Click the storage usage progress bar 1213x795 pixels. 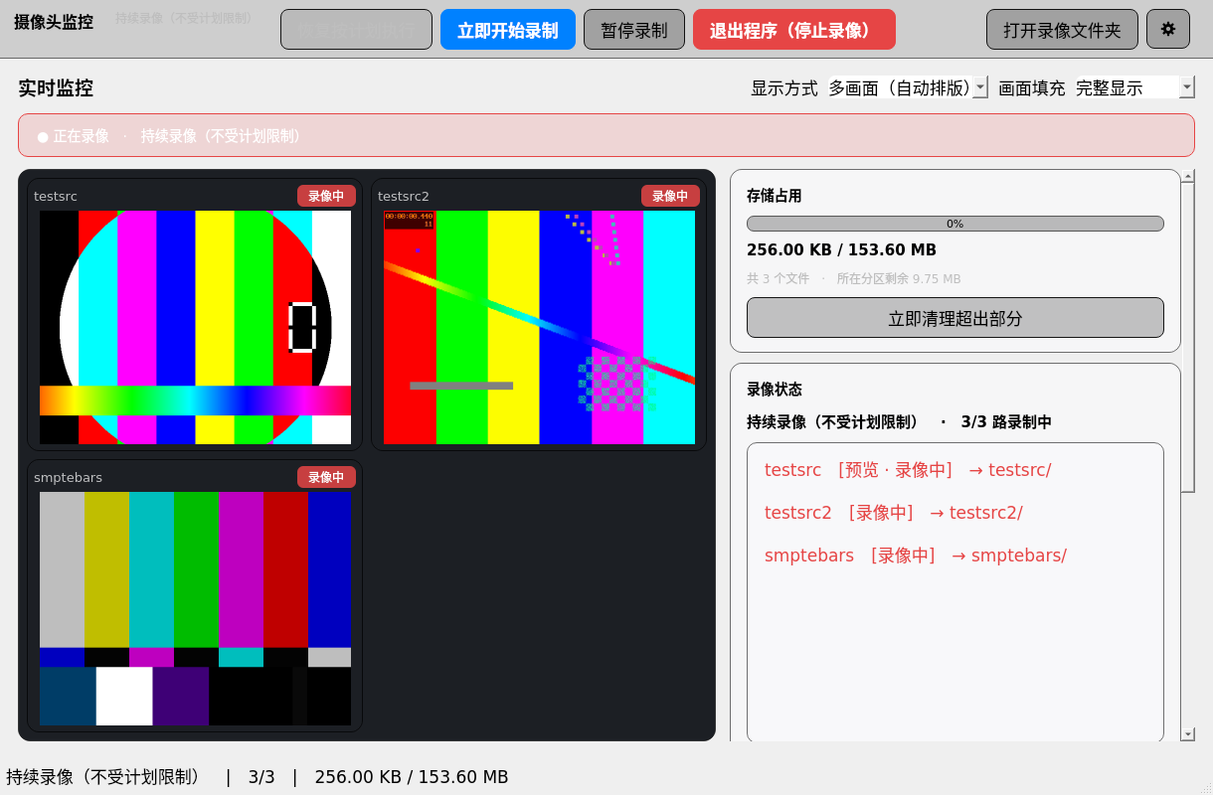[955, 224]
